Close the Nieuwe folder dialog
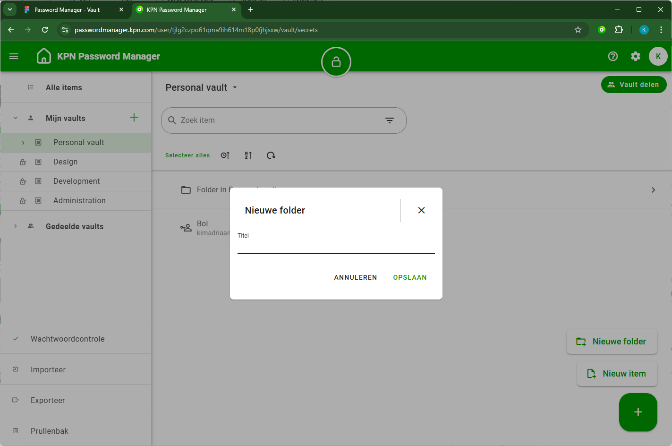The image size is (672, 446). [x=421, y=210]
